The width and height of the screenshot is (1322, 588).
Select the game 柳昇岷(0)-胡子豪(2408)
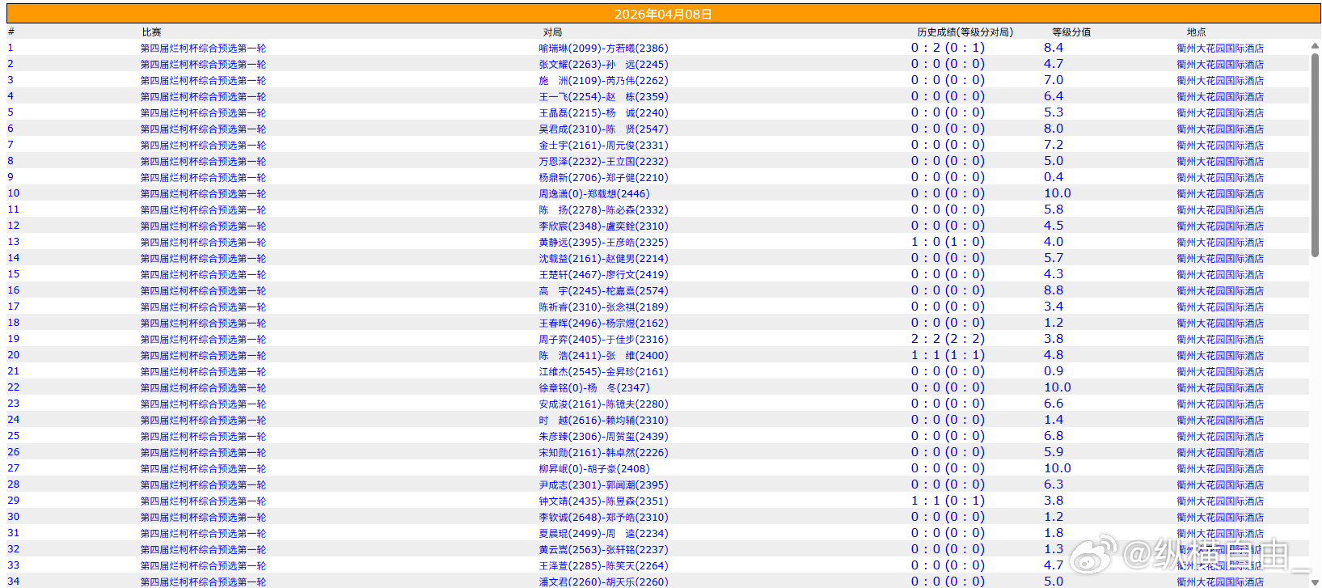(x=594, y=469)
